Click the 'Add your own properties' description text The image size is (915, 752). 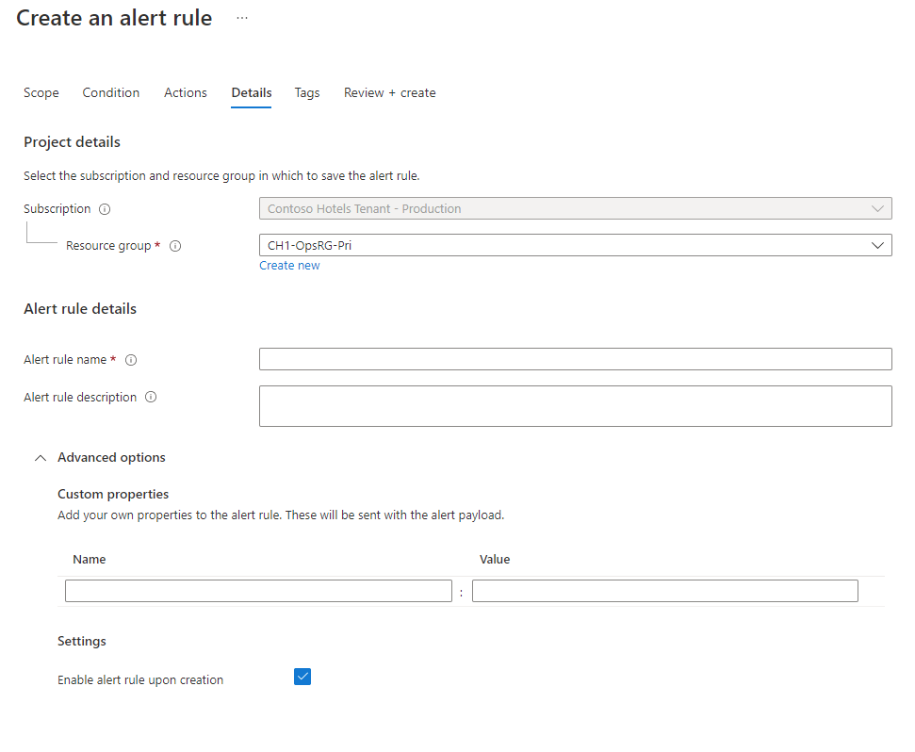(x=281, y=515)
